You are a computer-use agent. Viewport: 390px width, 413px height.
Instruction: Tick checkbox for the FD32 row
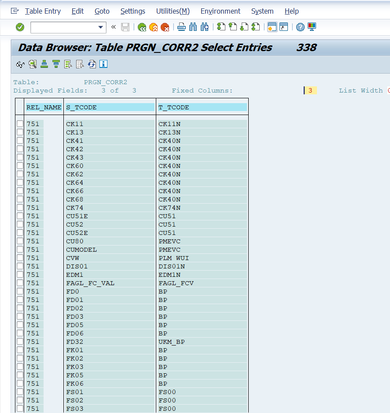pos(20,341)
